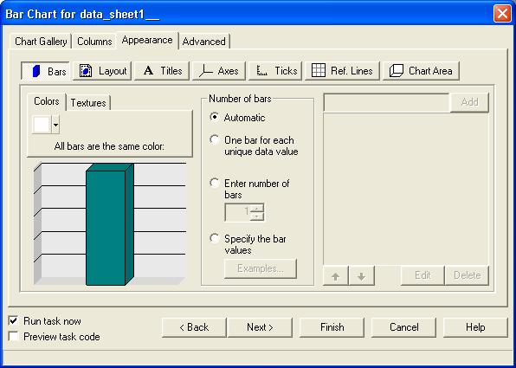Select the Bars appearance button
This screenshot has width=516, height=368.
45,71
